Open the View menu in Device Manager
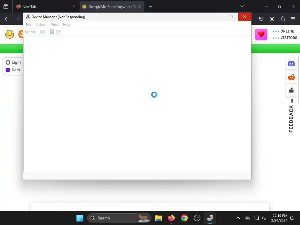 tap(54, 25)
